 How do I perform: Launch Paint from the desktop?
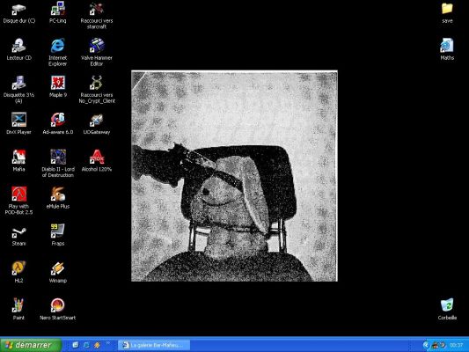pyautogui.click(x=18, y=309)
